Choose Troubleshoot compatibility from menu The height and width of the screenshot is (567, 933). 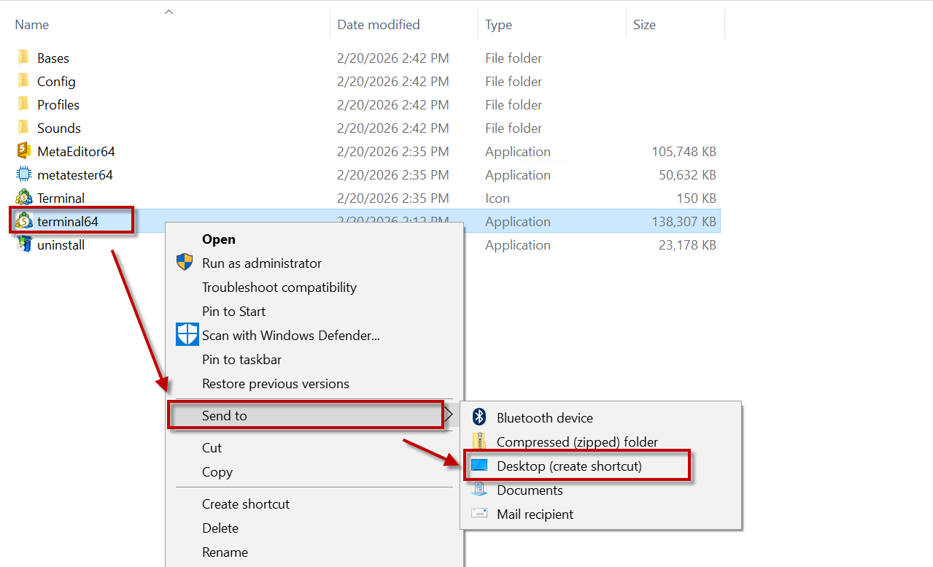tap(279, 287)
